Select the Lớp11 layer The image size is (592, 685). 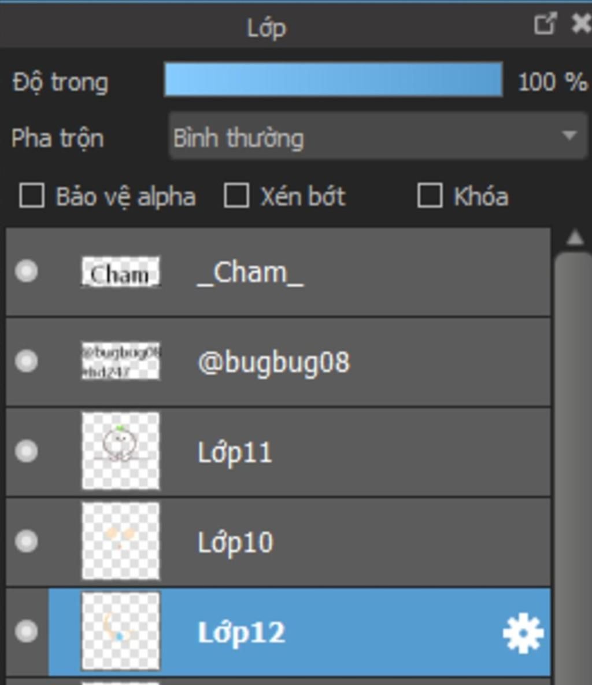[x=279, y=452]
